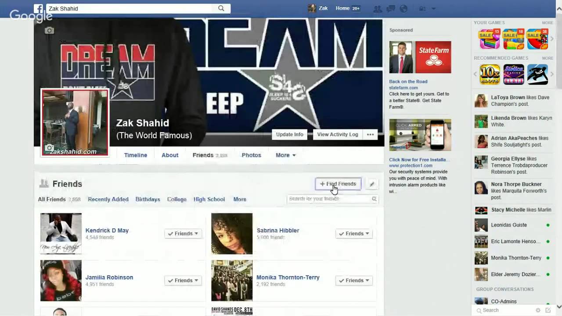Click cover photo camera icon
The height and width of the screenshot is (316, 562).
(49, 30)
